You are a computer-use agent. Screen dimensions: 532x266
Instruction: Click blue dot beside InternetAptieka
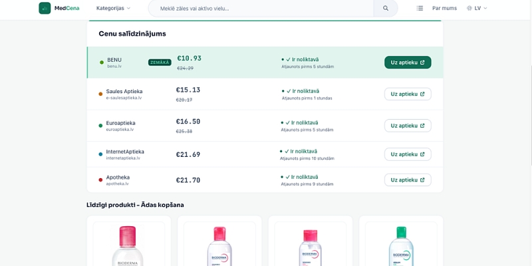click(x=100, y=154)
